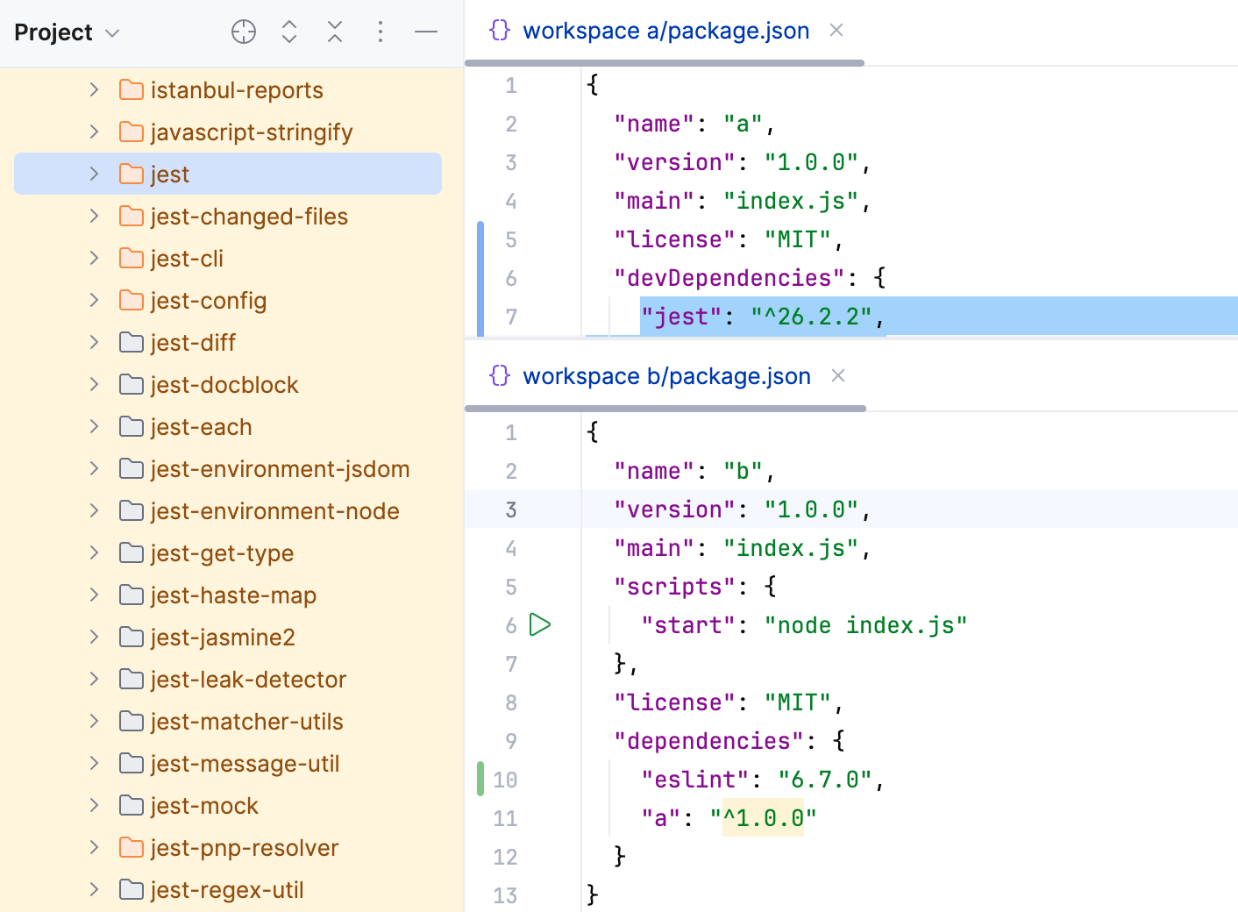Open the Project tool window options kebab menu
Viewport: 1238px width, 912px height.
click(x=381, y=32)
